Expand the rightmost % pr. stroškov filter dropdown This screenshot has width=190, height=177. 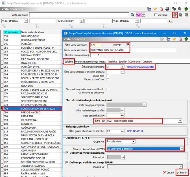click(137, 21)
